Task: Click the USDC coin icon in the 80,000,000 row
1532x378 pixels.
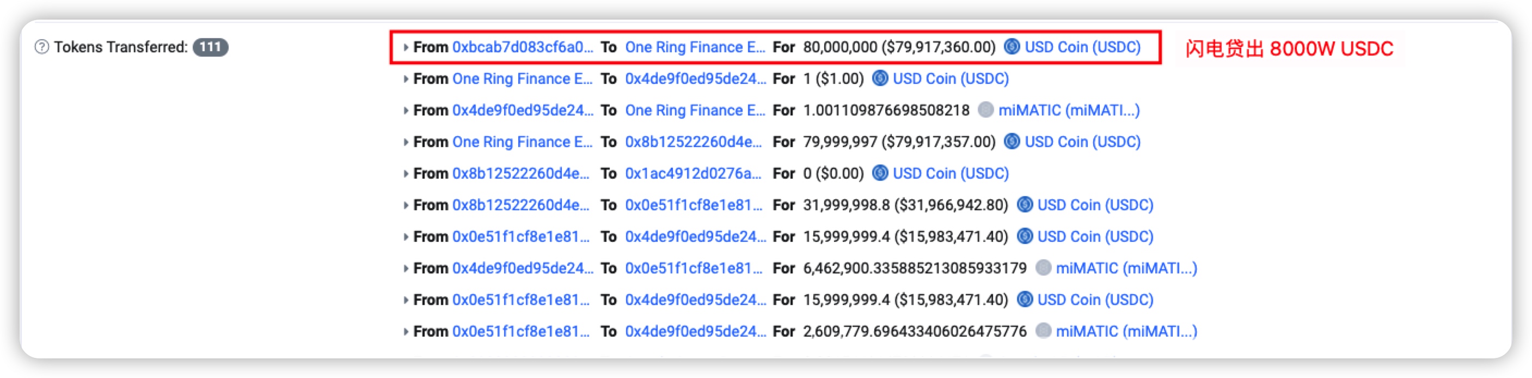Action: (x=1012, y=46)
